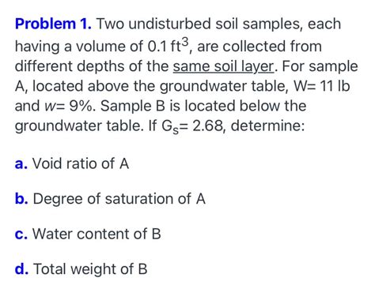The width and height of the screenshot is (375, 308).
Task: Click the blue "d." list marker
Action: tap(22, 269)
